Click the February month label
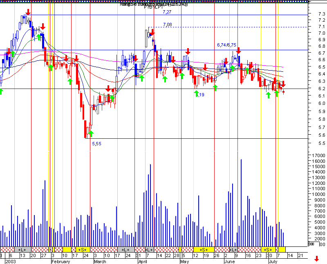Screen dimensions: 327x264 pos(60,262)
